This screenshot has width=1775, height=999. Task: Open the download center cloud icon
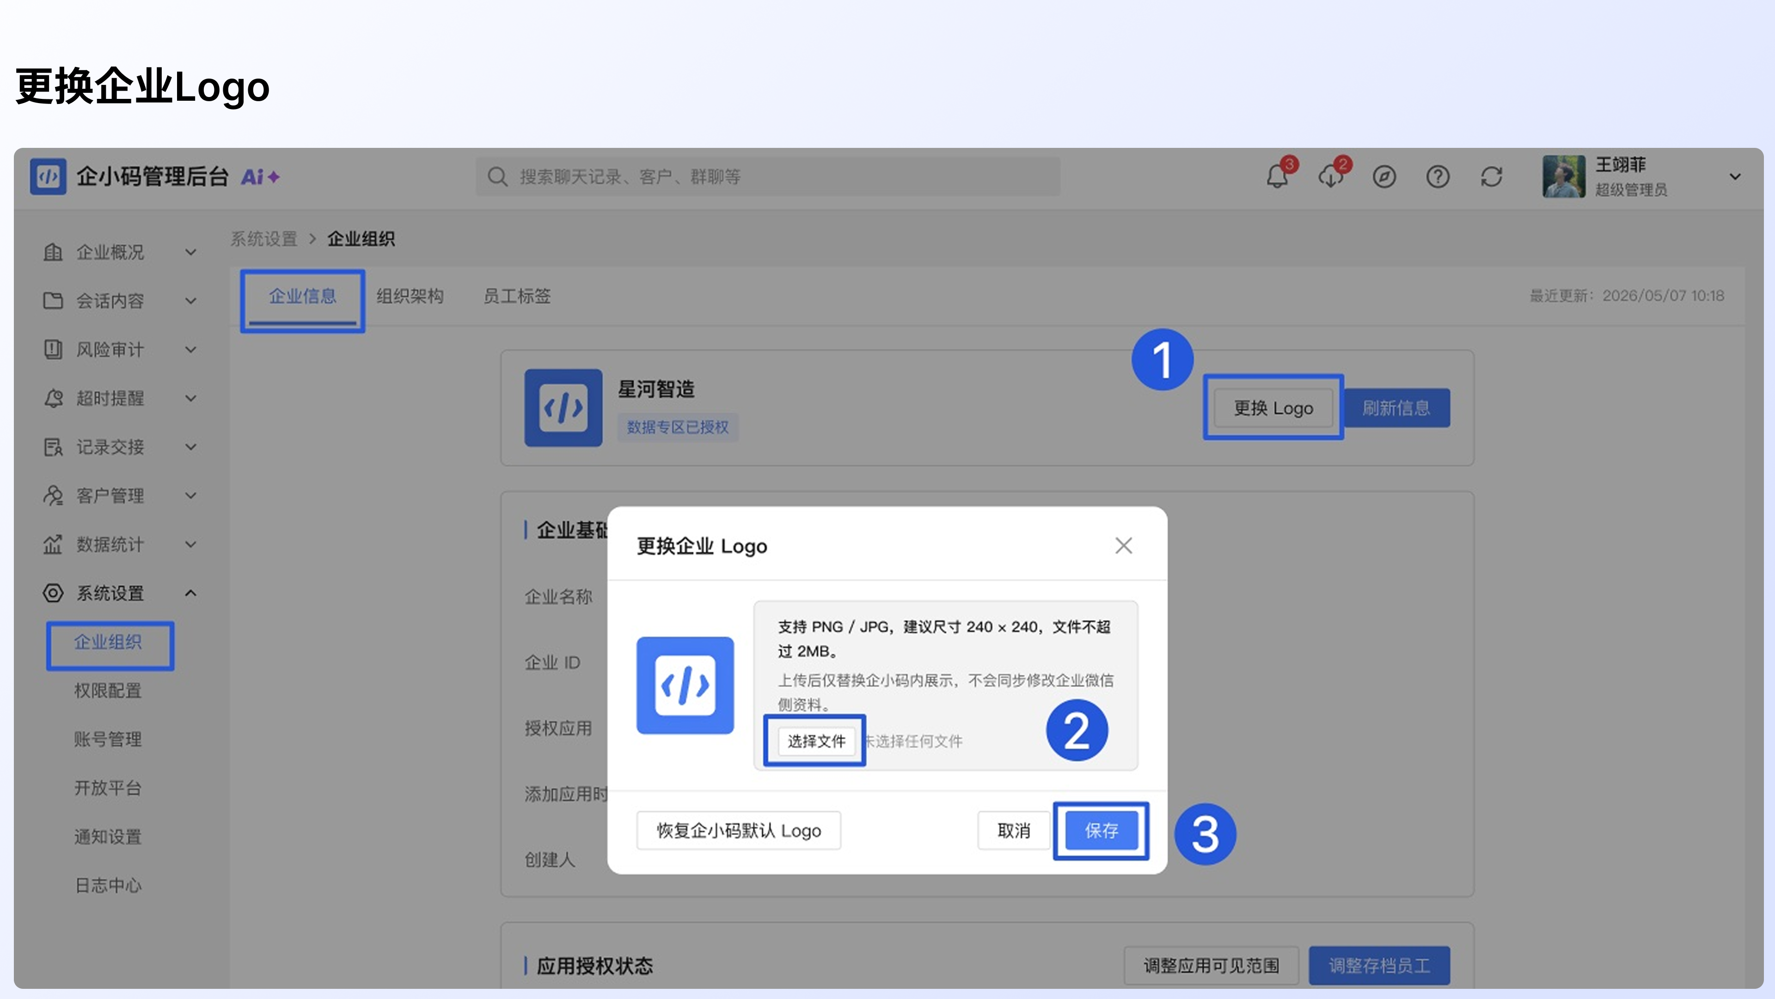pos(1331,177)
